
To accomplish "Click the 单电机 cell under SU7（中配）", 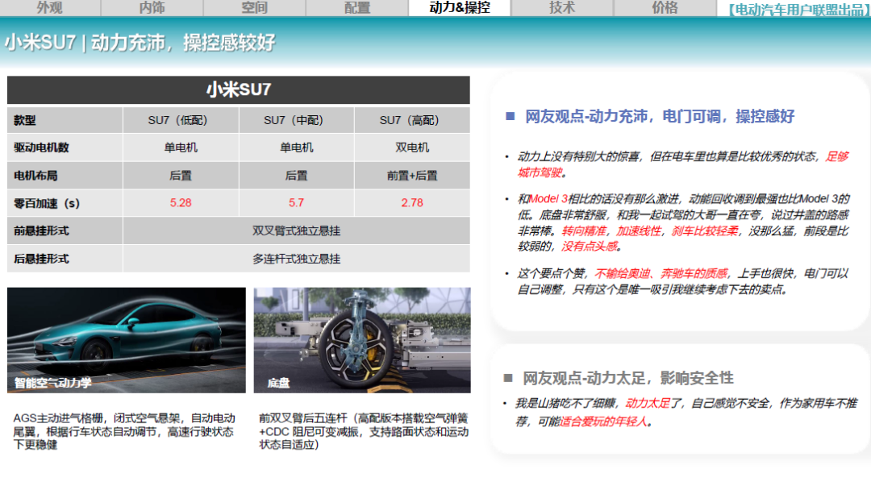I will [x=297, y=147].
